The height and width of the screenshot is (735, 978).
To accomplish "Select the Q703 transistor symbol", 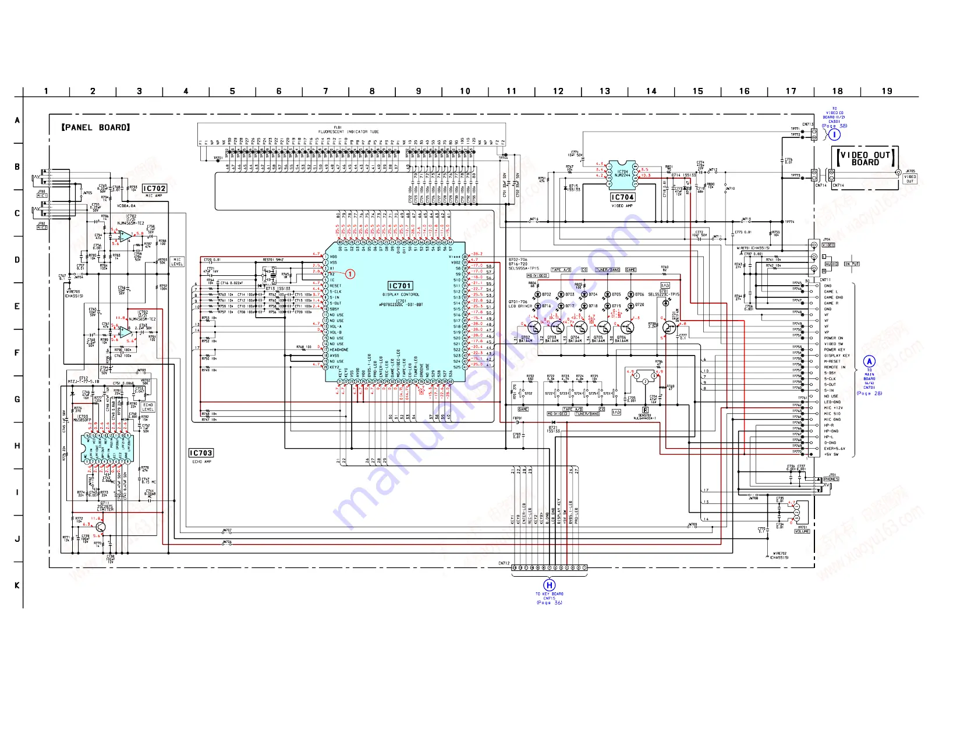I will (x=558, y=328).
